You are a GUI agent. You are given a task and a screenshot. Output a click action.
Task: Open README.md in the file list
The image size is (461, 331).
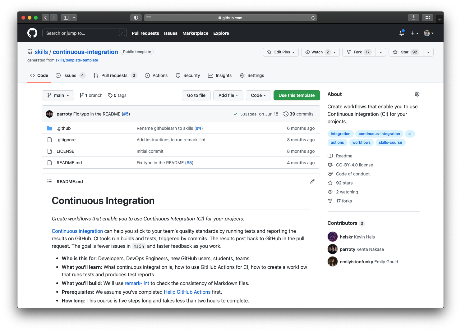coord(69,163)
